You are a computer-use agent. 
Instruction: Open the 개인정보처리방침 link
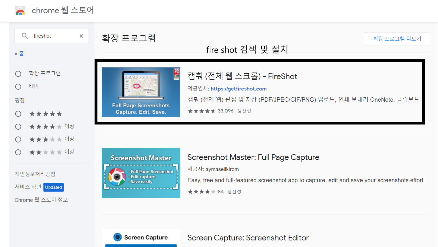35,174
